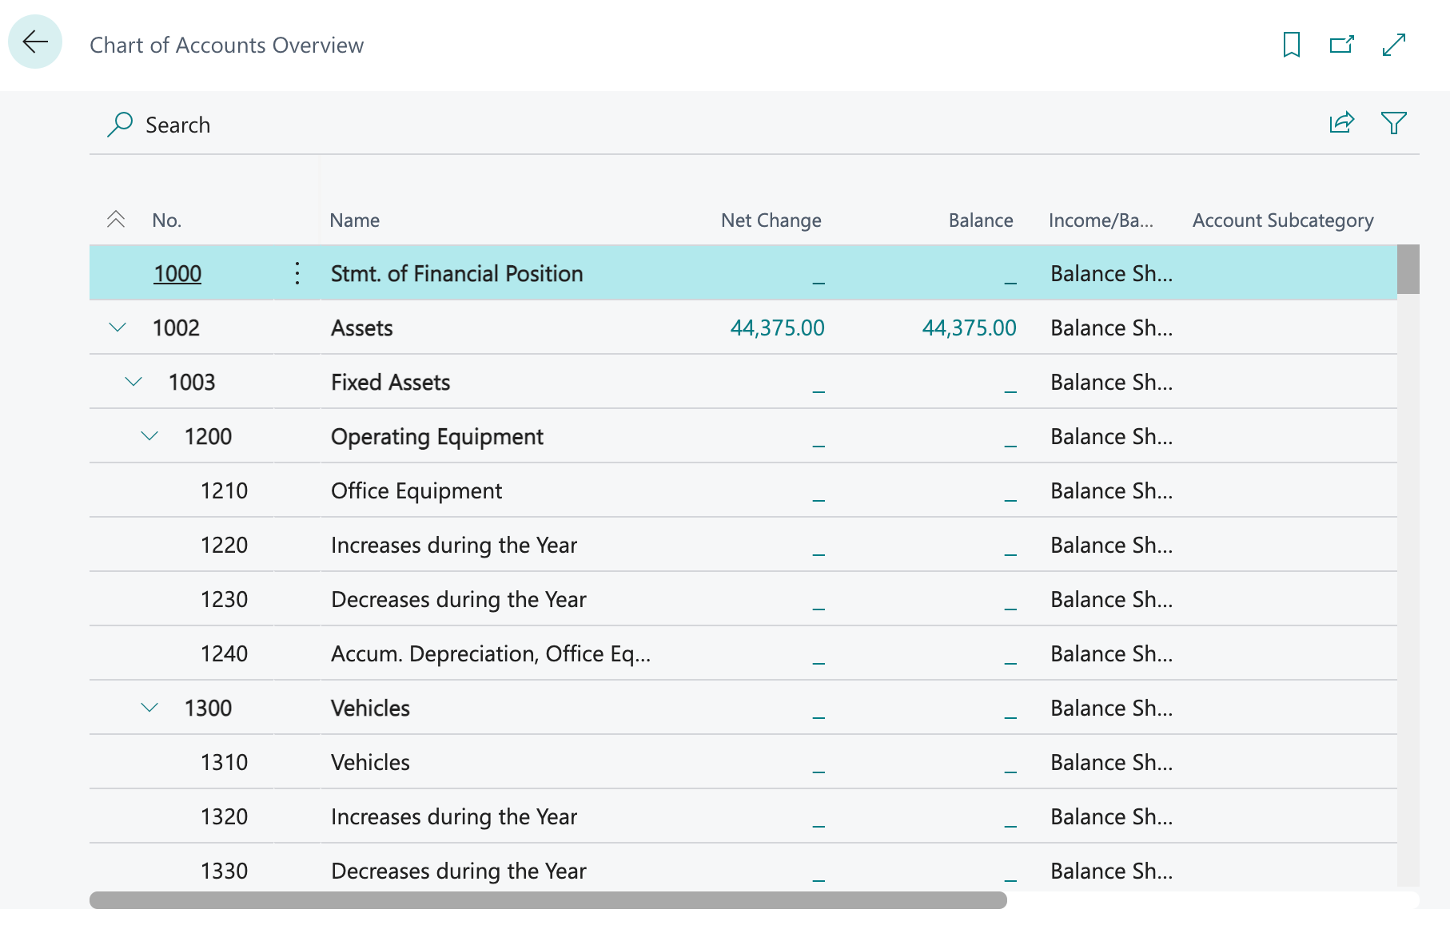Select the Assets row name
The image size is (1450, 925).
361,328
